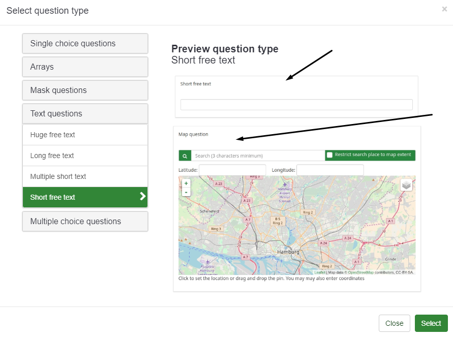
Task: Select Long free text type
Action: pyautogui.click(x=85, y=156)
